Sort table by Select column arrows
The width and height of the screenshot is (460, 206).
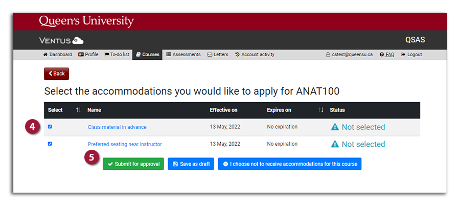click(x=78, y=110)
